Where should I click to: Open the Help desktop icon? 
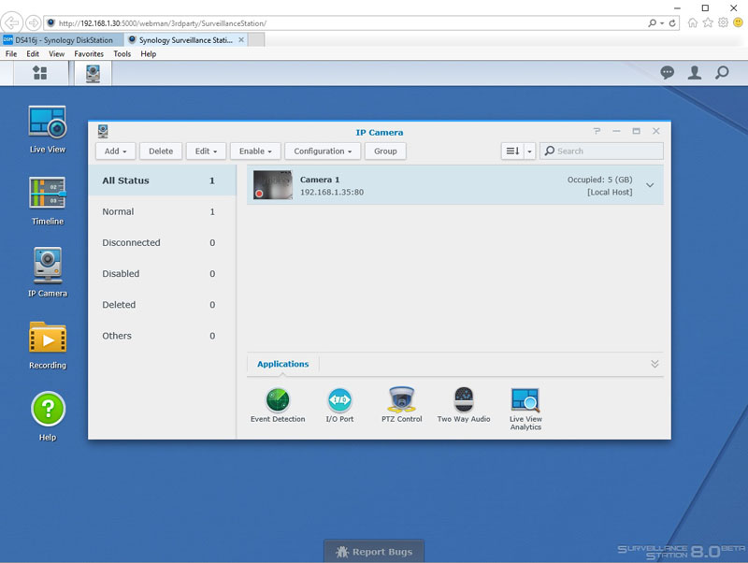(x=47, y=410)
